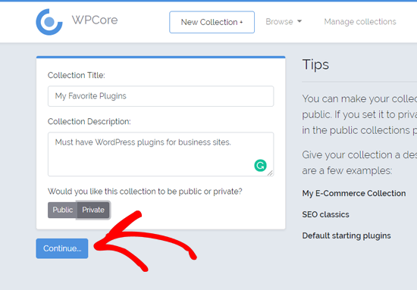Select the 'SEO classics' example text

325,214
